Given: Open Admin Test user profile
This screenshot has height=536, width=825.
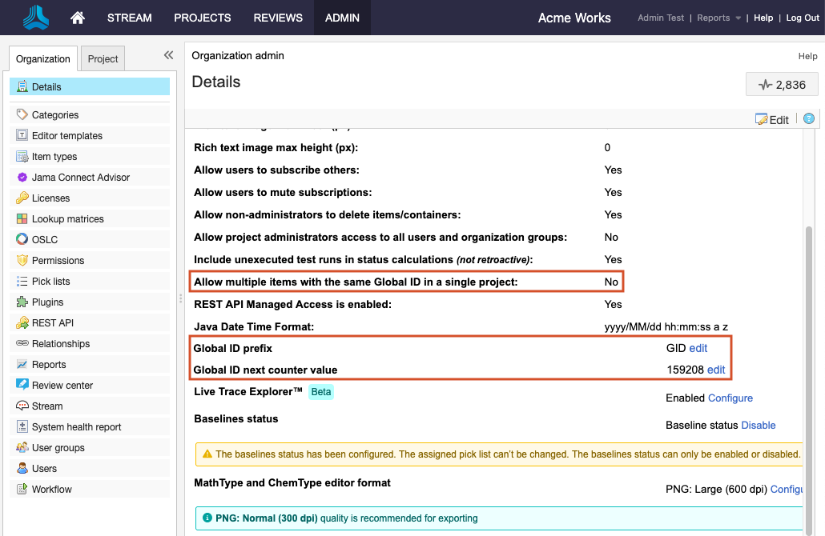Looking at the screenshot, I should 661,18.
